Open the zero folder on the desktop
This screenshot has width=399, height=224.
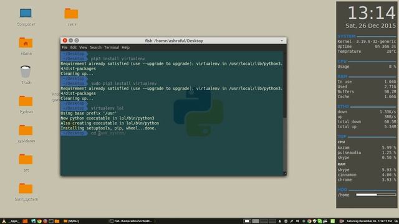pyautogui.click(x=72, y=17)
